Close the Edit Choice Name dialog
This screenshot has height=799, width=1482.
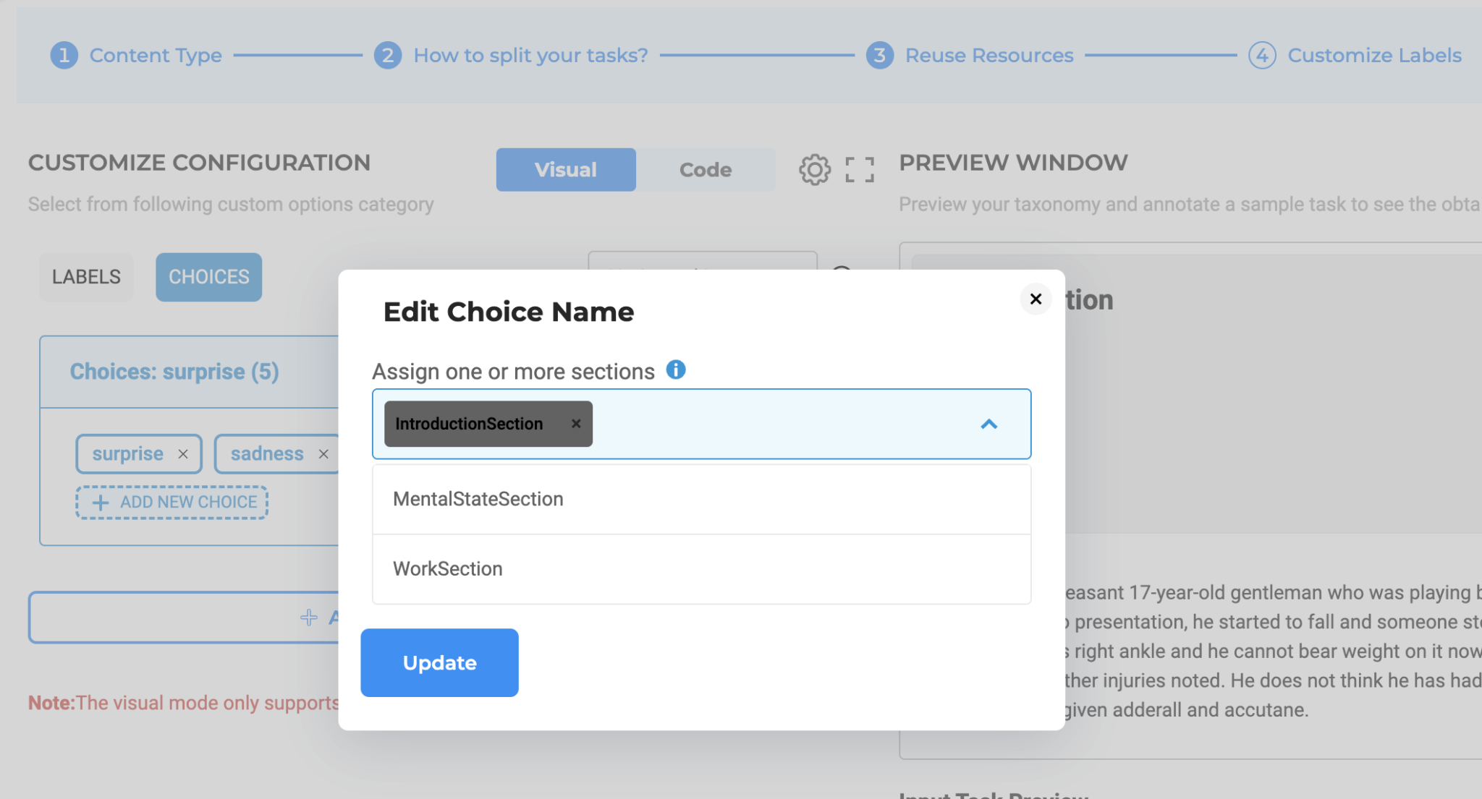coord(1035,299)
